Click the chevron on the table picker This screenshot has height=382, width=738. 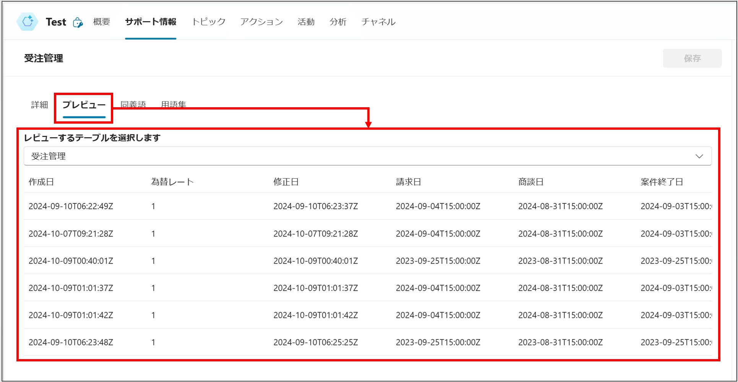click(699, 156)
